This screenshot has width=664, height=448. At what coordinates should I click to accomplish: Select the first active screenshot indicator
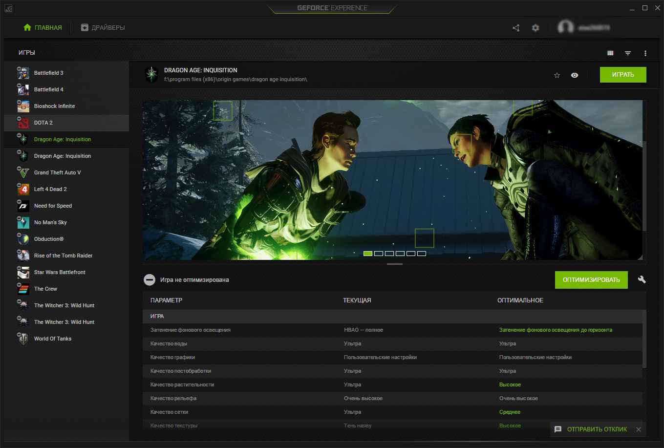(368, 254)
